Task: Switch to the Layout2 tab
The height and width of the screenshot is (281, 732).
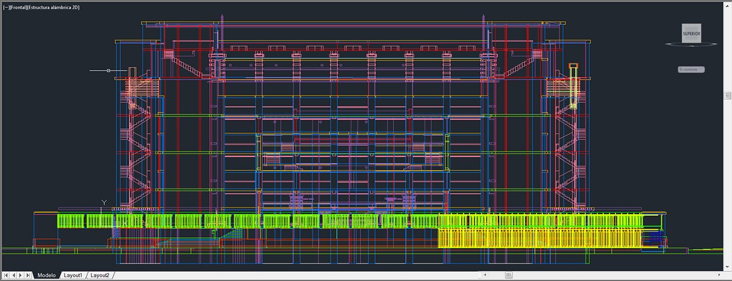Action: point(100,276)
